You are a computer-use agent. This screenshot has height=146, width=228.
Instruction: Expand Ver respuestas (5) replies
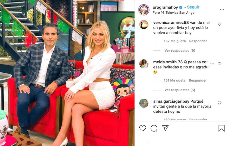[180, 90]
